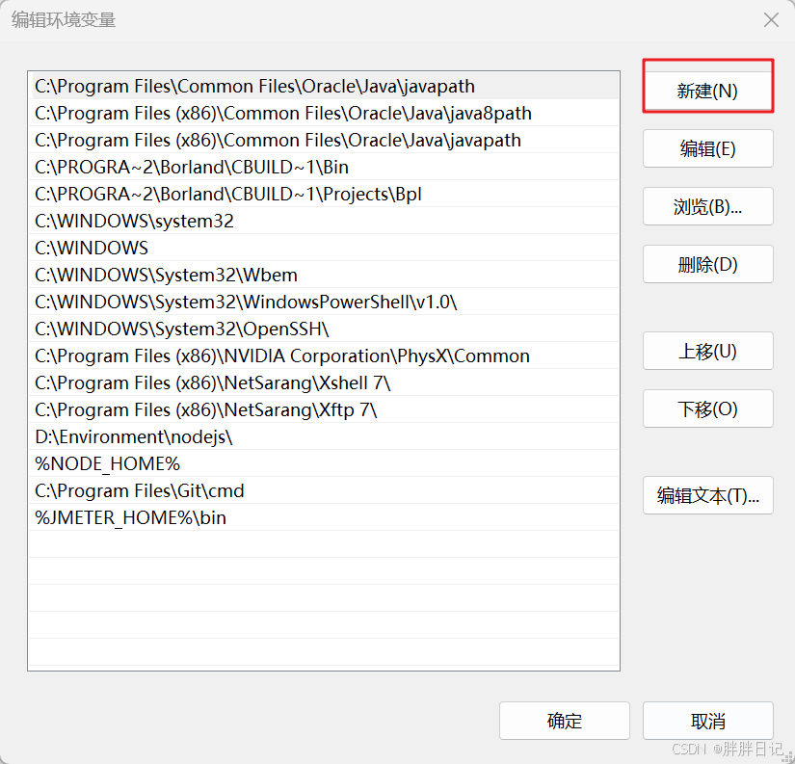The height and width of the screenshot is (764, 795).
Task: Select the NetSarang\Xshell 7\ path entry
Action: point(324,382)
